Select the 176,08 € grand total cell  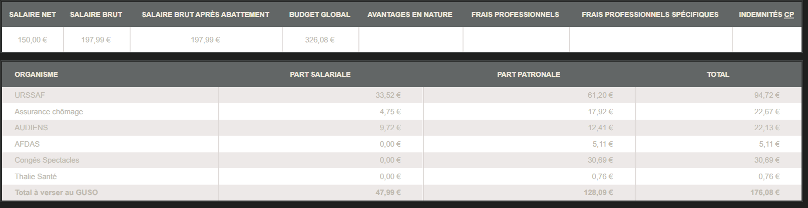[x=718, y=193]
